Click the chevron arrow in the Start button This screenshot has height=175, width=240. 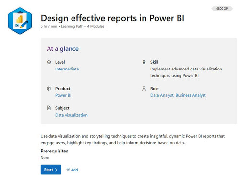(x=56, y=170)
